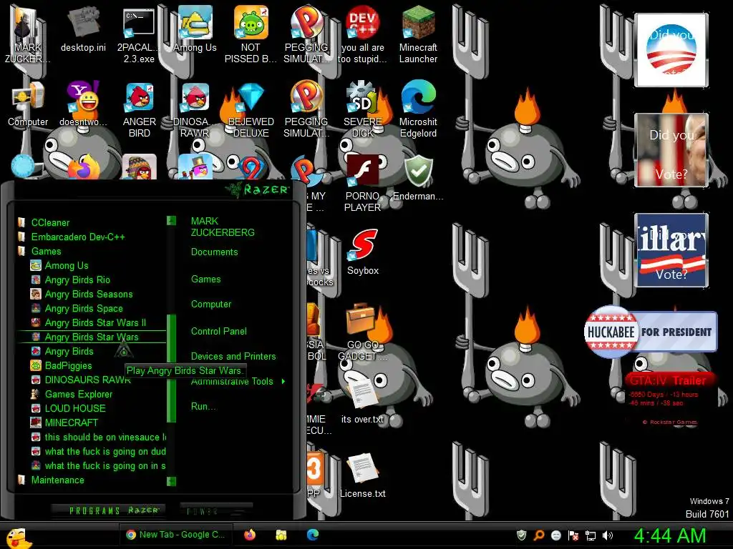Screen dimensions: 733x549
Task: Open the Enderman... shield icon
Action: click(418, 178)
